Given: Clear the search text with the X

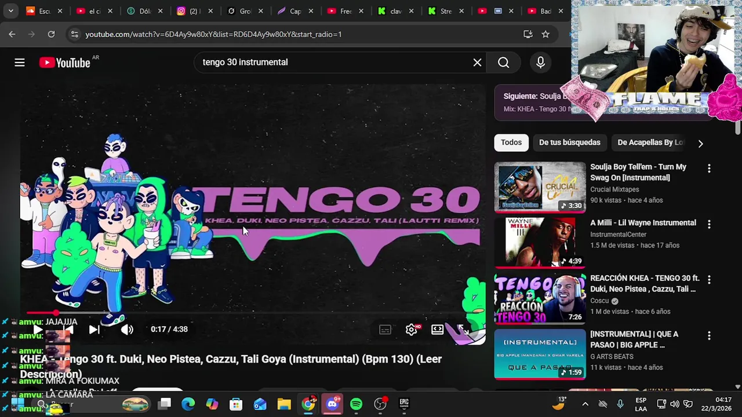Looking at the screenshot, I should pyautogui.click(x=477, y=63).
